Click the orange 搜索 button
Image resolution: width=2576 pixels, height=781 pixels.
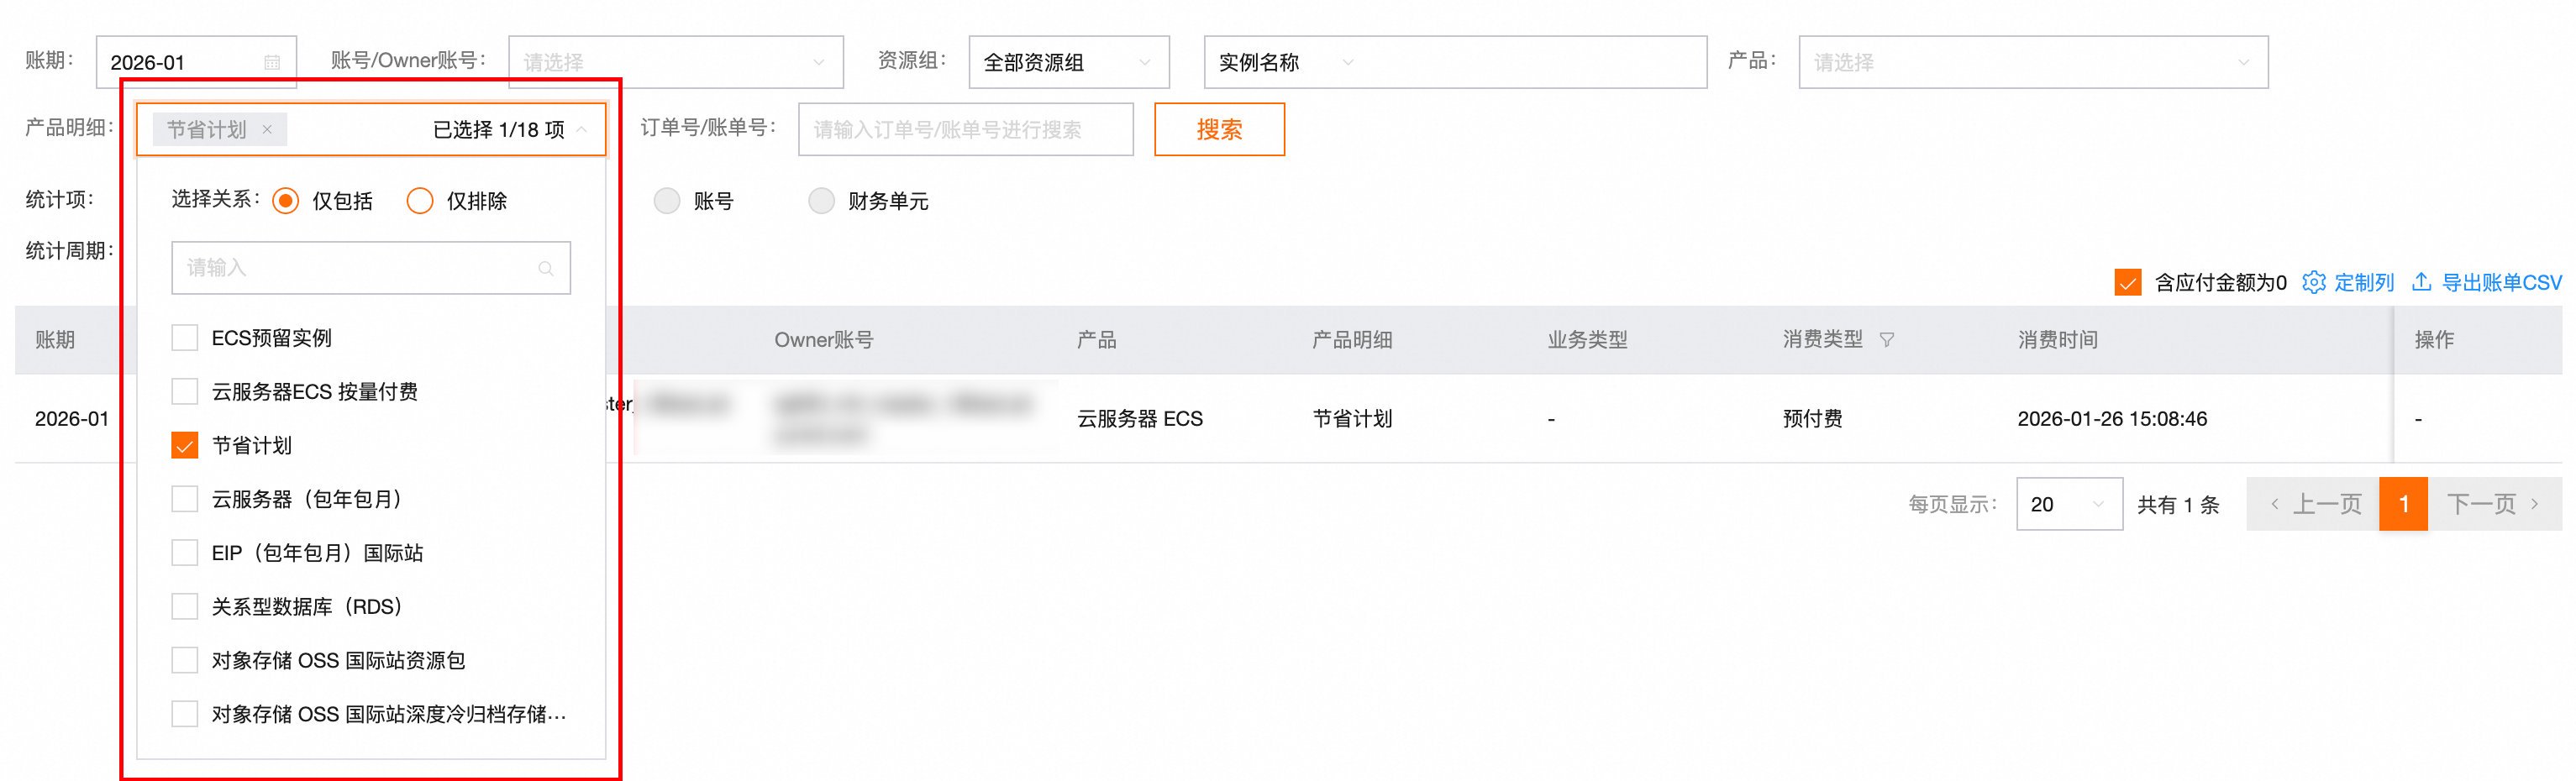point(1219,129)
